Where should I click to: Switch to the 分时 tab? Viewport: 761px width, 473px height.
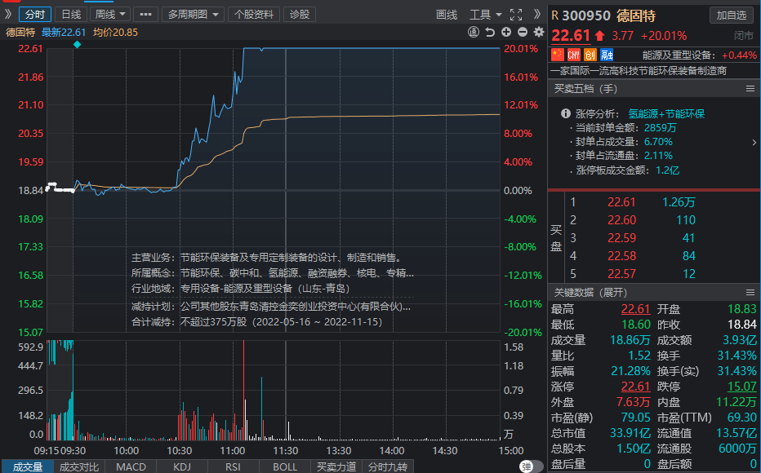(x=35, y=15)
